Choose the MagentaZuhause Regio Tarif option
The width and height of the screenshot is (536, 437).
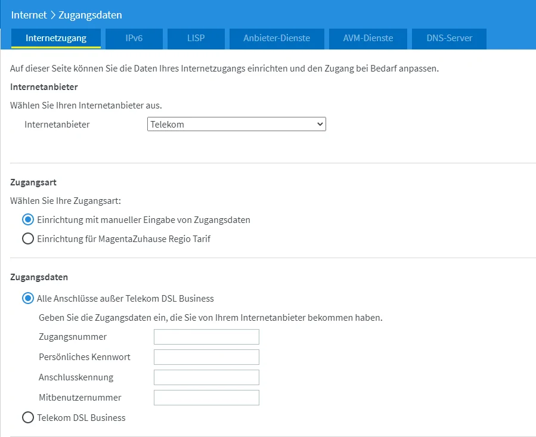click(28, 238)
